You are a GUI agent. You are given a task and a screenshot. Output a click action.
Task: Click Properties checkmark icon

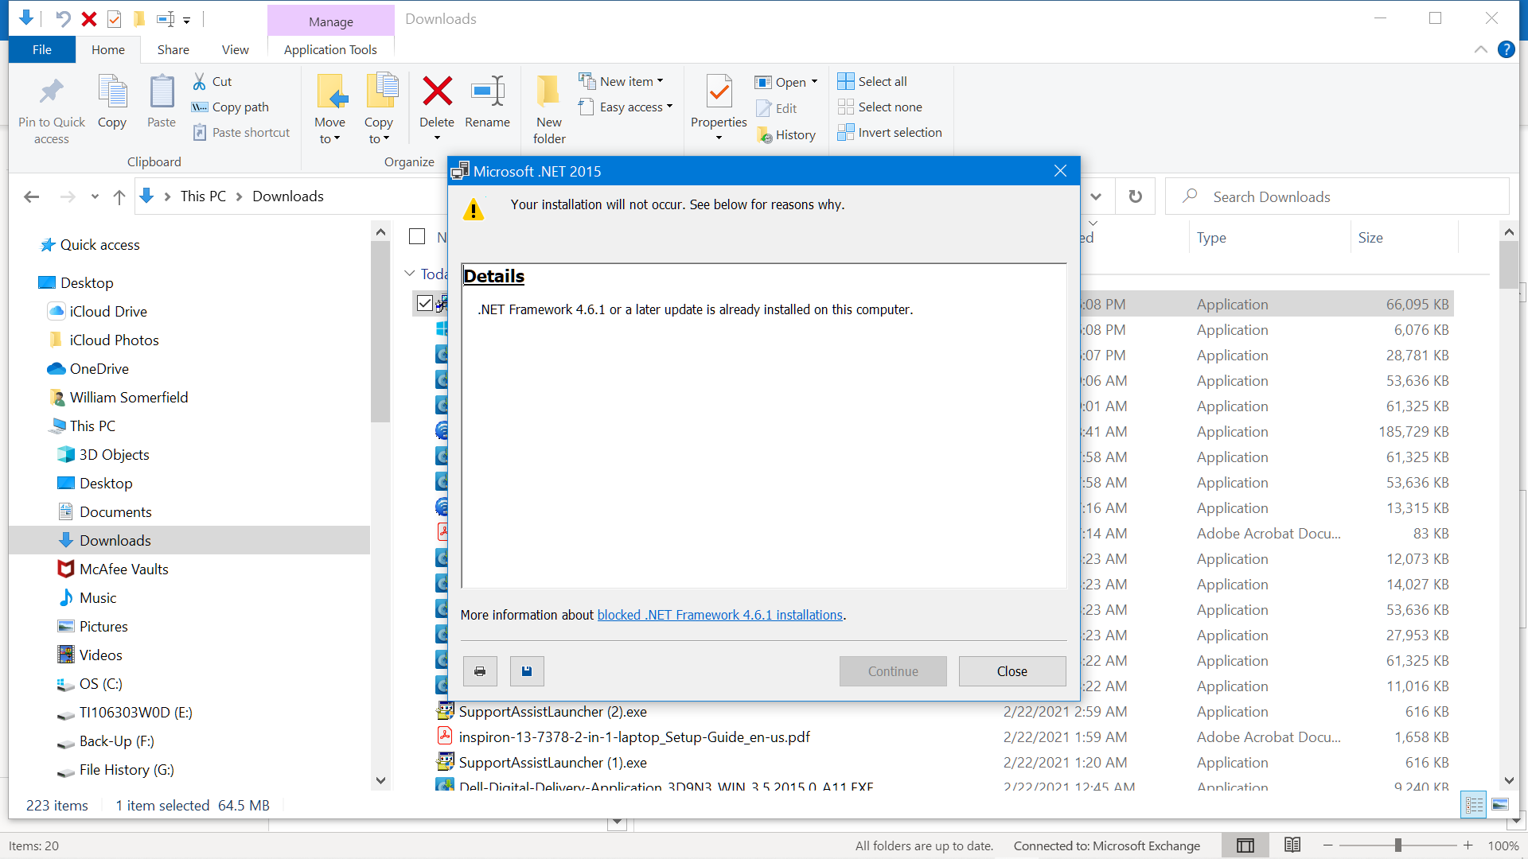(719, 92)
